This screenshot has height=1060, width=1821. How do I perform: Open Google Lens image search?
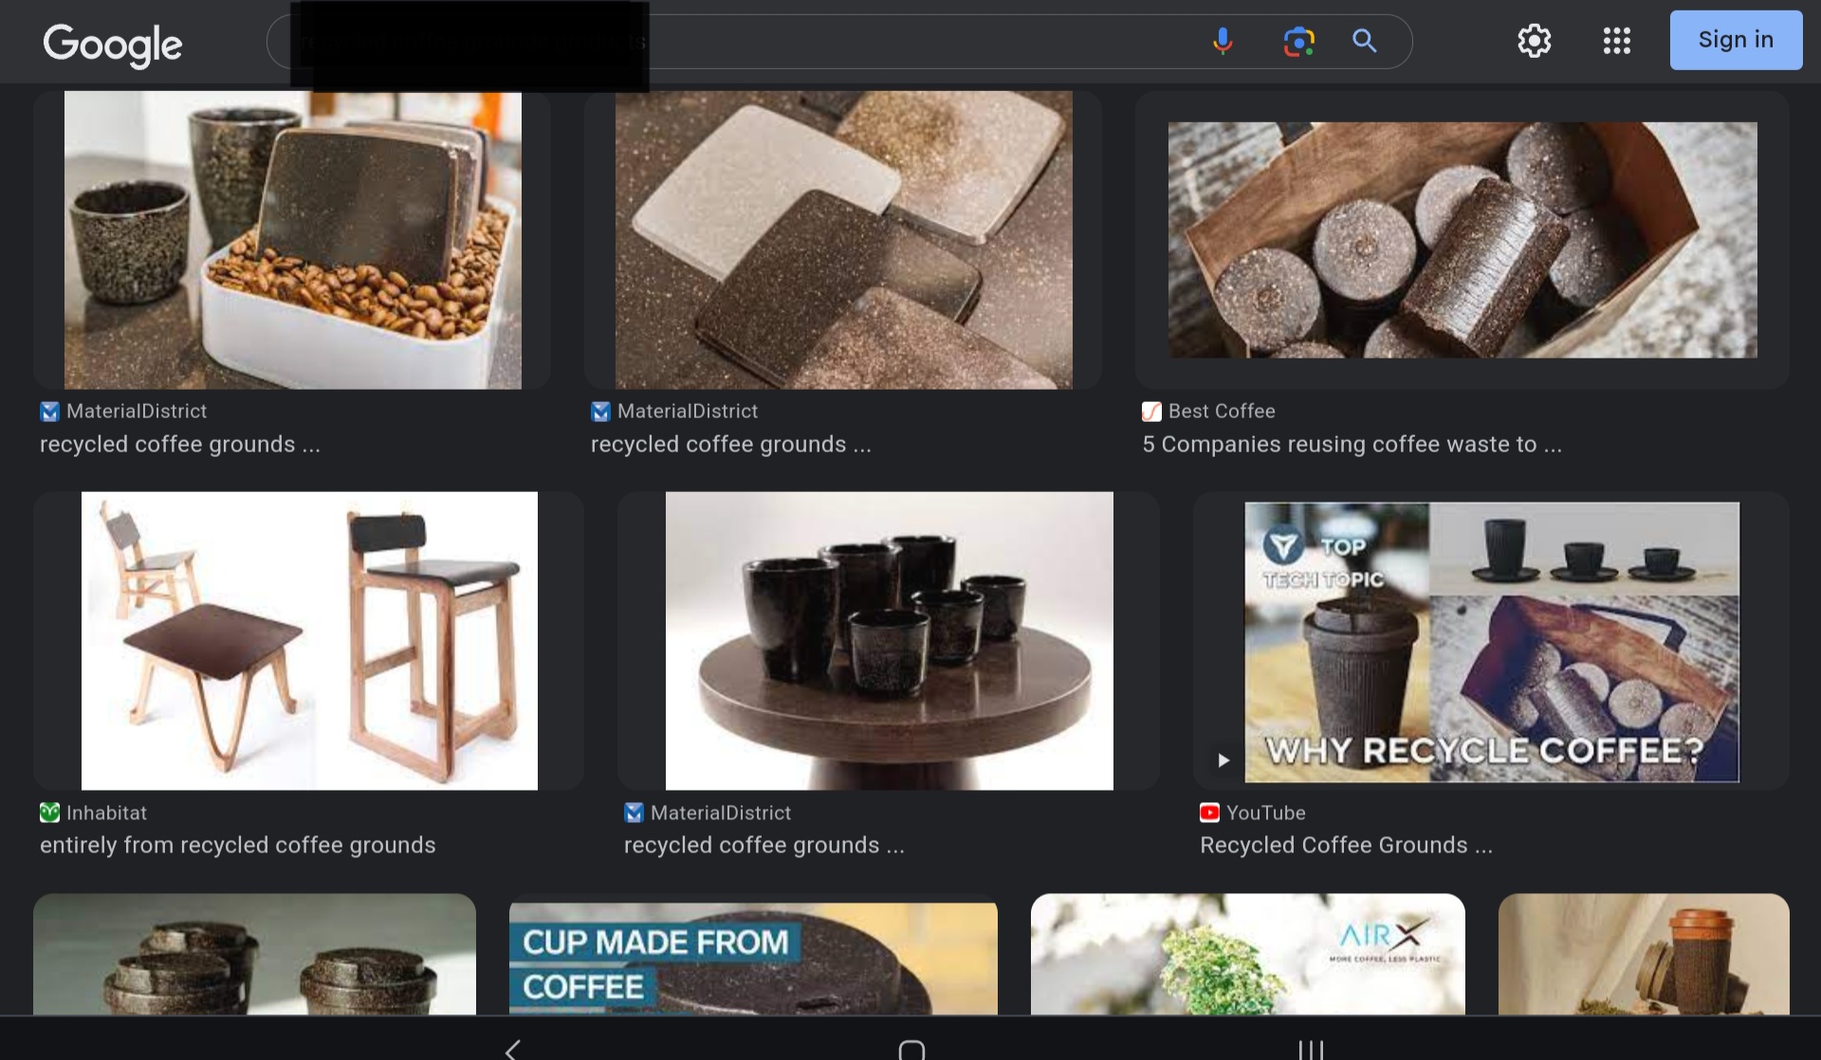[1298, 41]
